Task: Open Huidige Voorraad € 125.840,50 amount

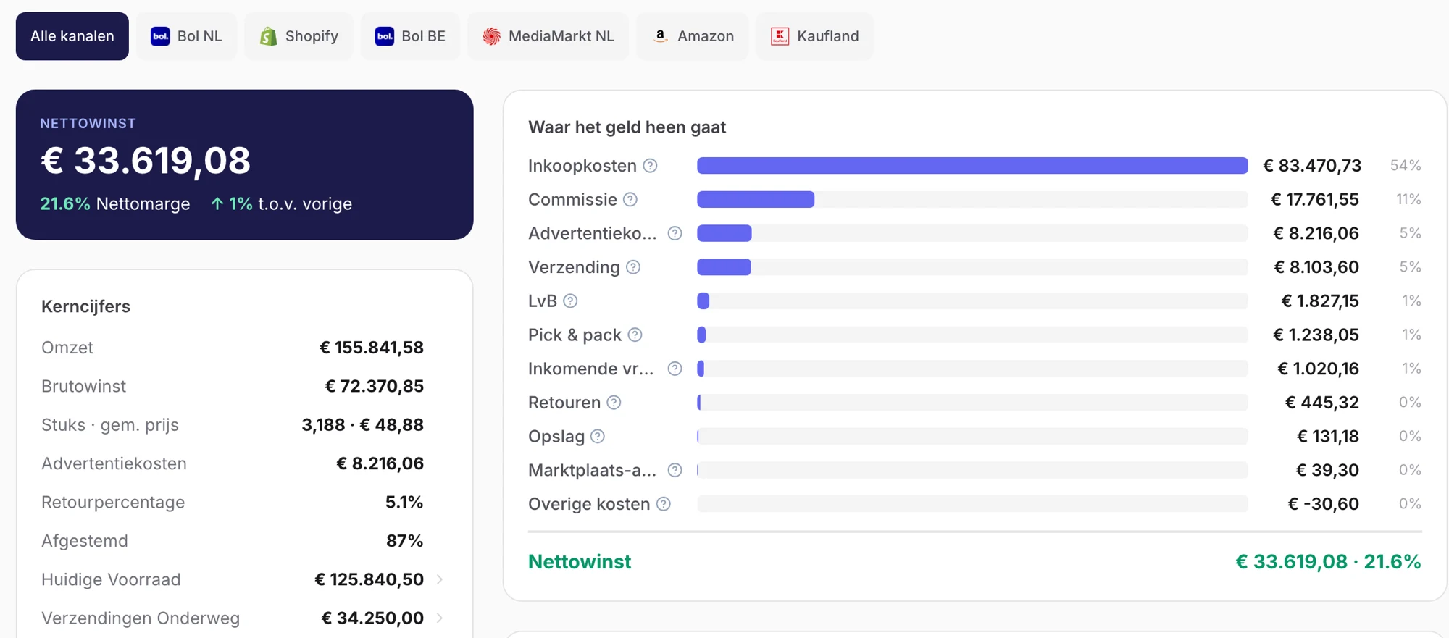Action: click(x=369, y=579)
